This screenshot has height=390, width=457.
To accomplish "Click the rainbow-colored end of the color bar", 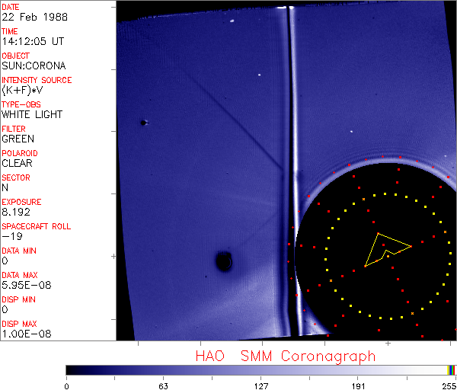I will point(452,369).
